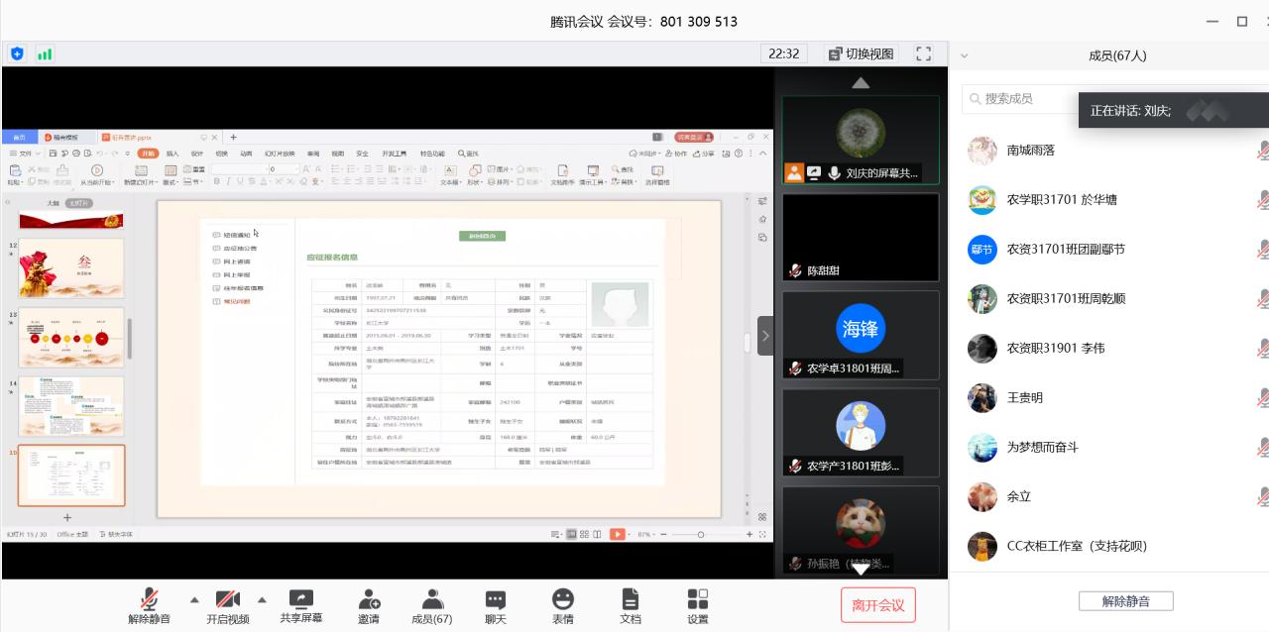Click the 搜索成员 search field
This screenshot has height=632, width=1269.
[x=1021, y=99]
